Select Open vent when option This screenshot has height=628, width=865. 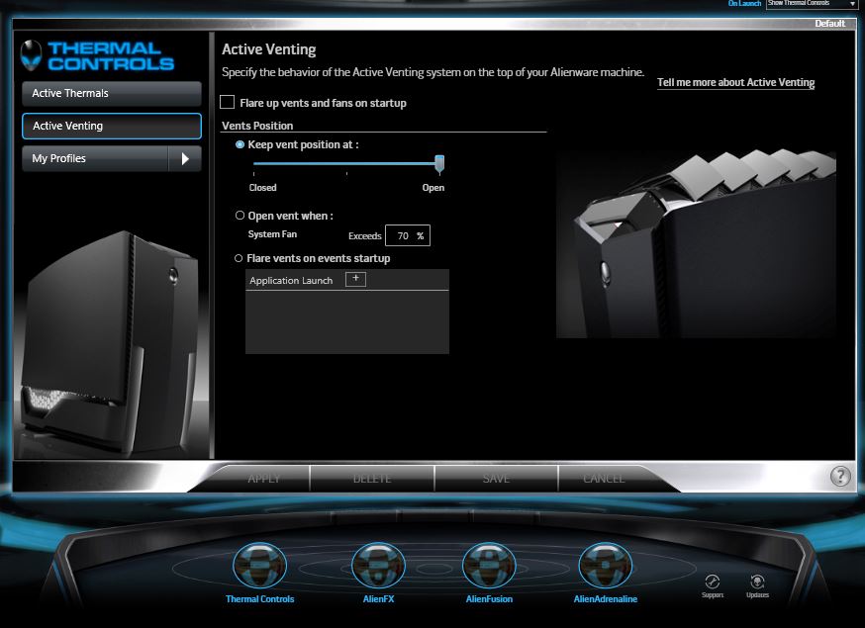click(240, 216)
